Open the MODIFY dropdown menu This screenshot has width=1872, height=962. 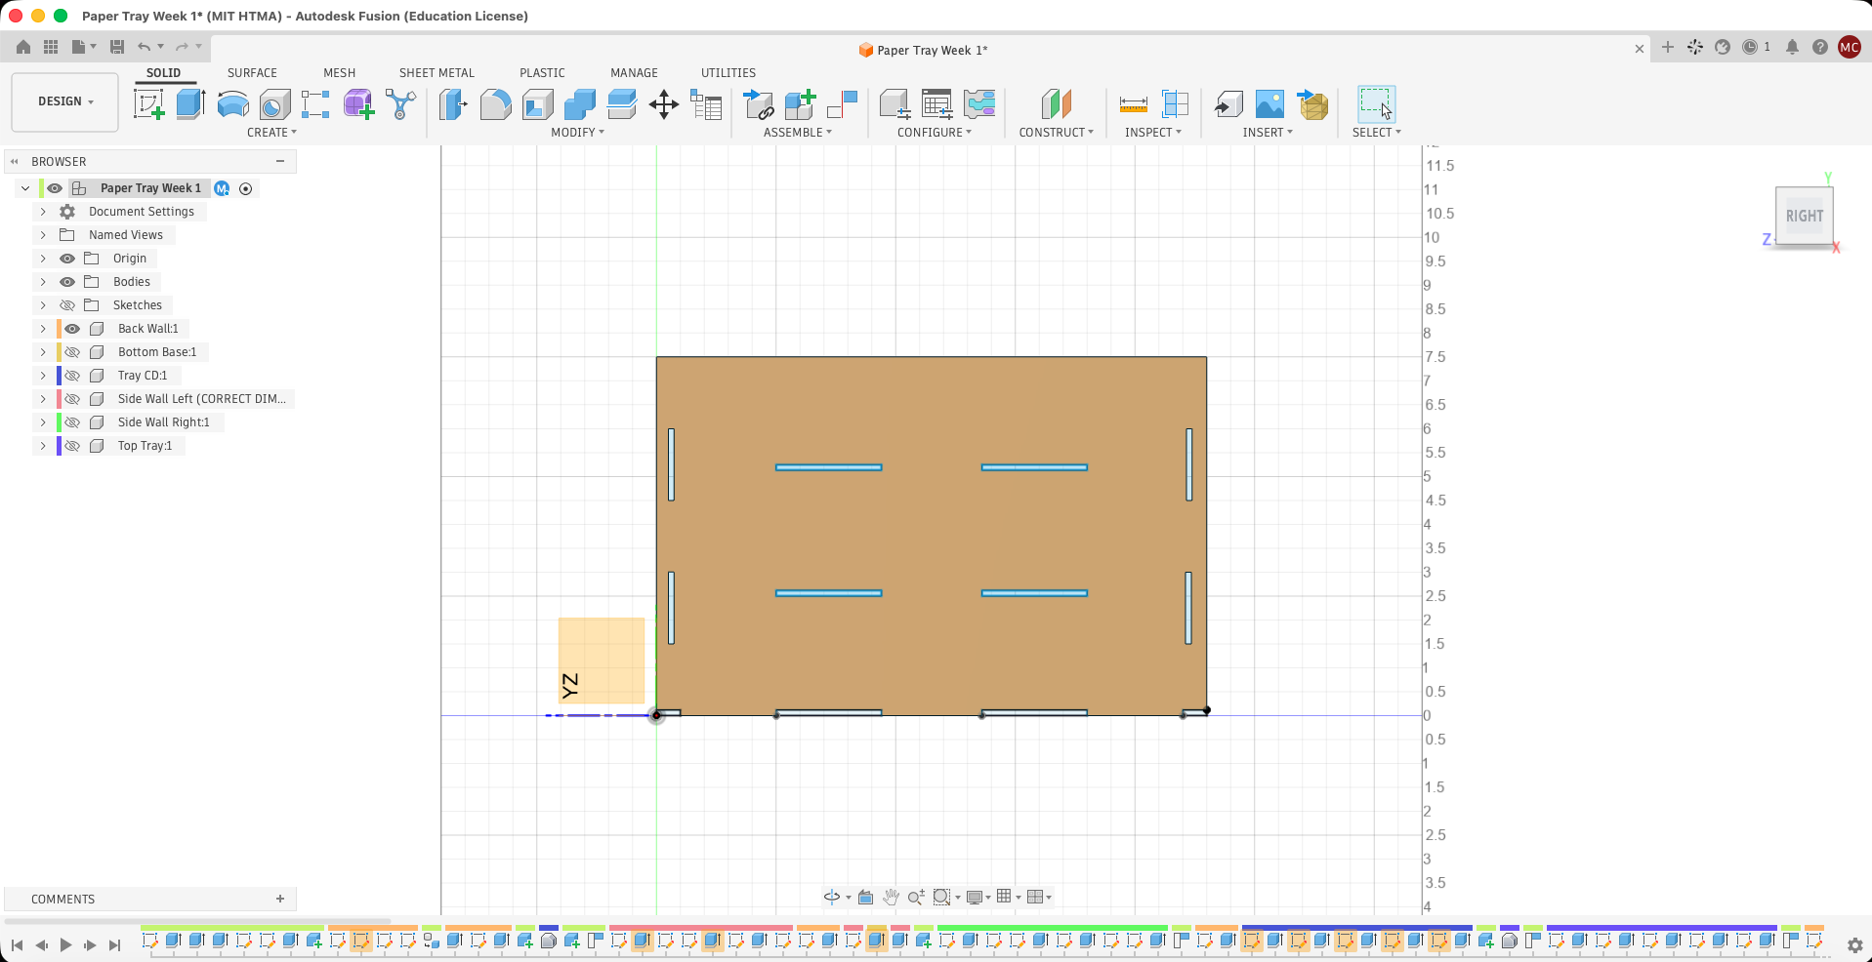(577, 133)
